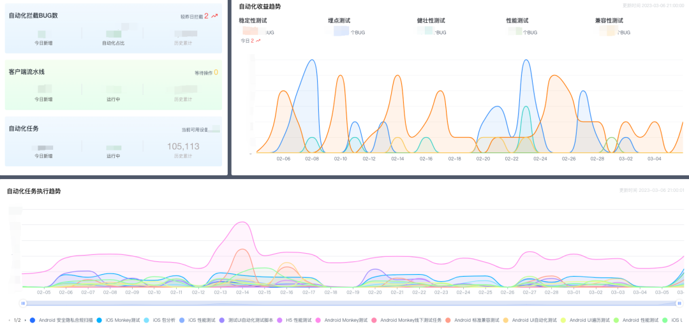
Task: Click the 自动化任务执行趋势 chart title
Action: click(34, 191)
